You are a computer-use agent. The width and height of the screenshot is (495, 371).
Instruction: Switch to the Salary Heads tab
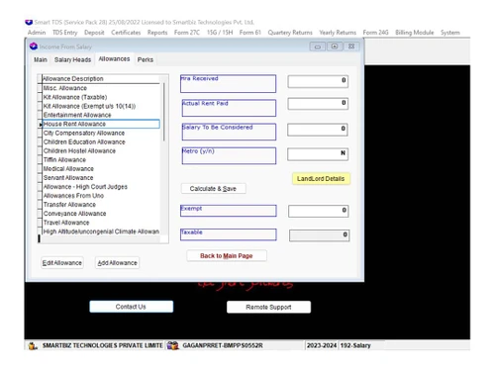click(72, 59)
